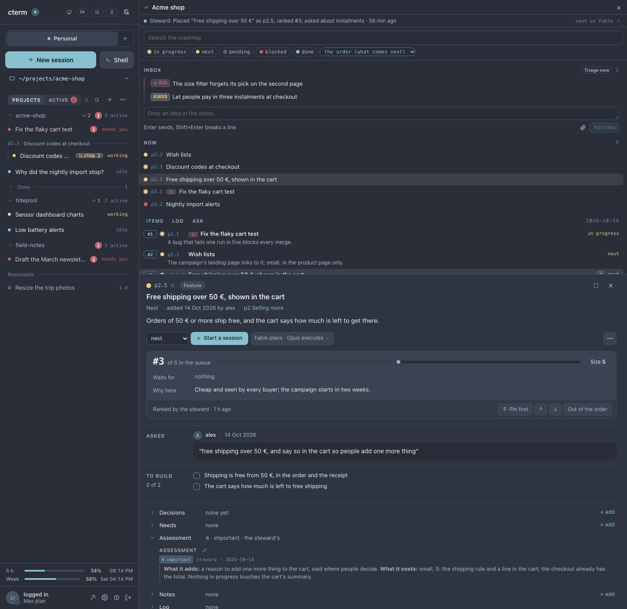Click the Triage now button

597,70
